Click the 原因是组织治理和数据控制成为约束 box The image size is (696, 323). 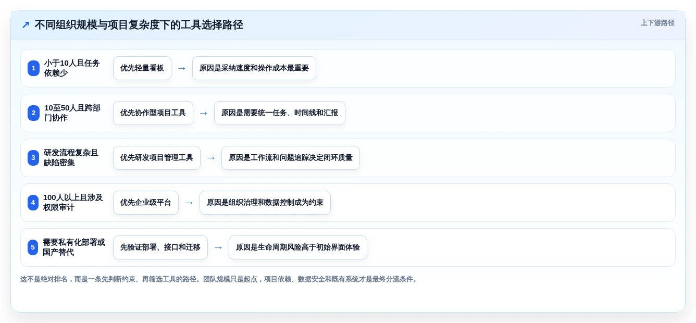click(x=265, y=203)
